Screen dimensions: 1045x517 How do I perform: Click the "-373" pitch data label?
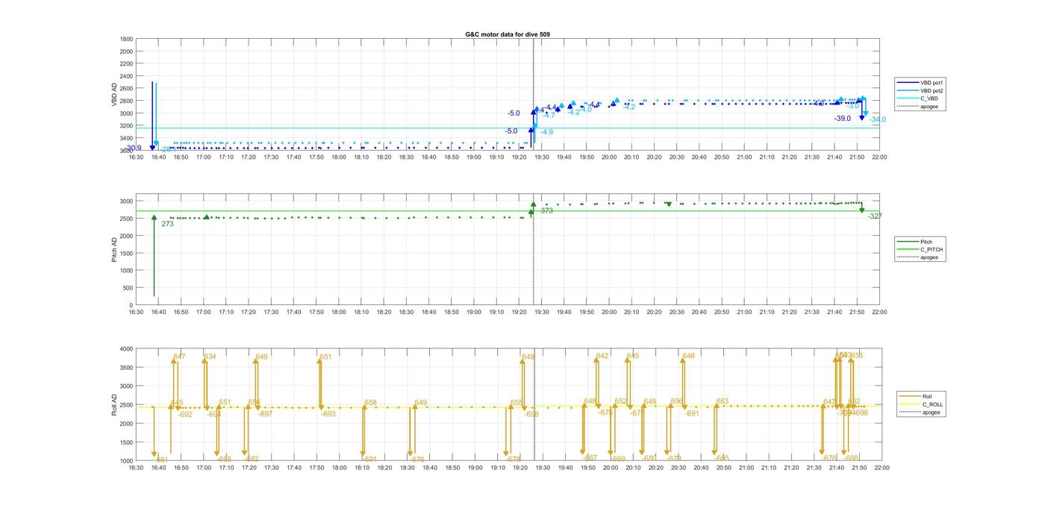[546, 211]
